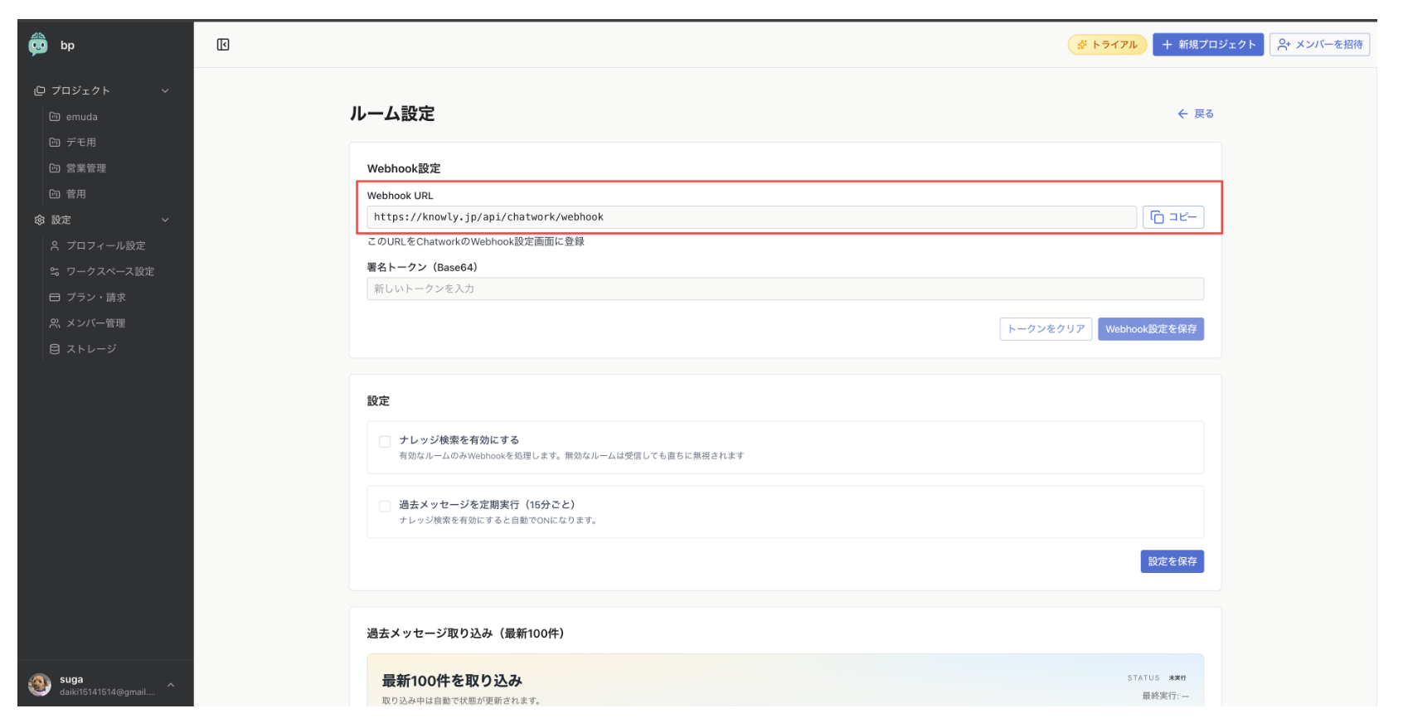Click the plus icon in 新規プロジェクト
The image size is (1403, 723).
[1167, 45]
